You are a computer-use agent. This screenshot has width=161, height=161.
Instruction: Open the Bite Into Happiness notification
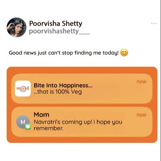[x=82, y=89]
